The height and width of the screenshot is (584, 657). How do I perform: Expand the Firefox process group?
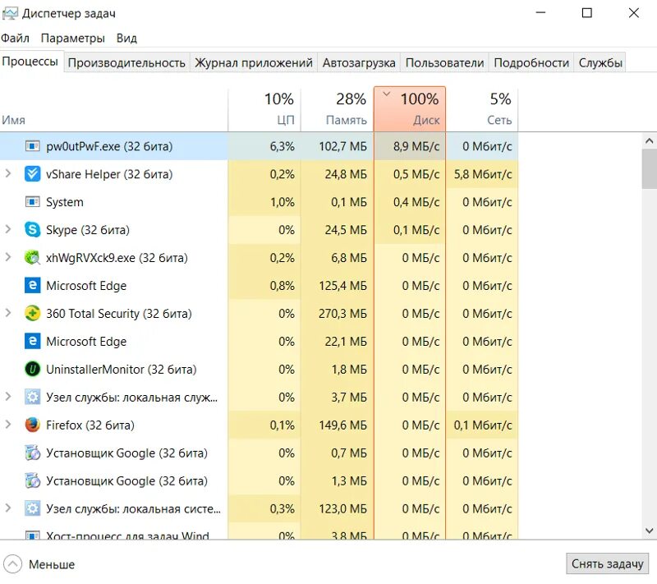[x=8, y=425]
